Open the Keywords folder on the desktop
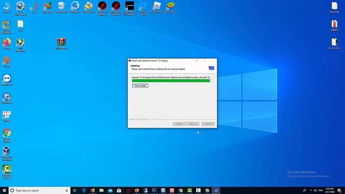The height and width of the screenshot is (194, 345). point(334,7)
